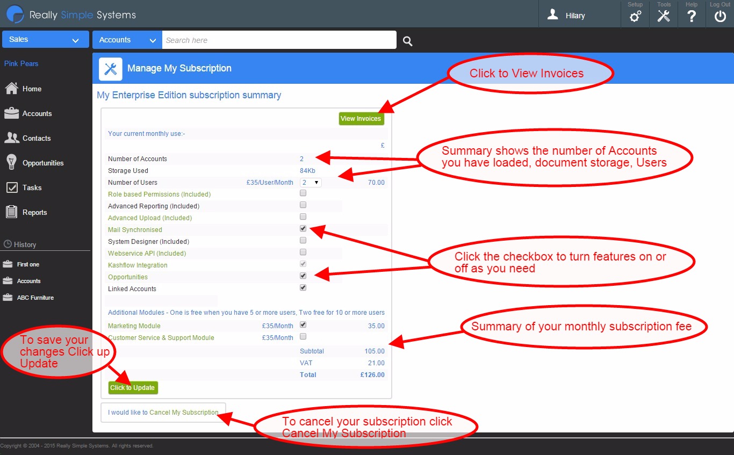Image resolution: width=734 pixels, height=455 pixels.
Task: Toggle Role based Permissions checkbox
Action: pyautogui.click(x=303, y=193)
